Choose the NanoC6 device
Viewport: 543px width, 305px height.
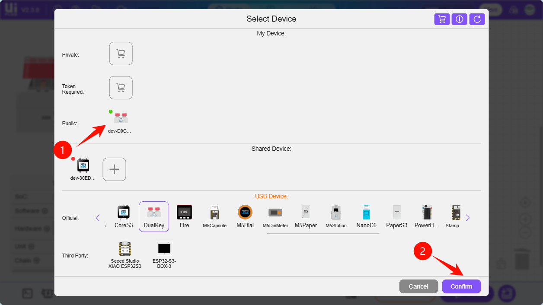pyautogui.click(x=366, y=216)
